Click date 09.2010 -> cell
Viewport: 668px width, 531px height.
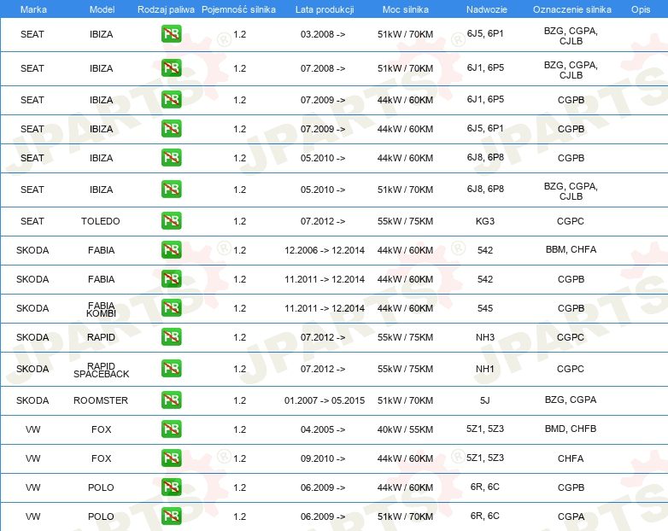tap(323, 458)
